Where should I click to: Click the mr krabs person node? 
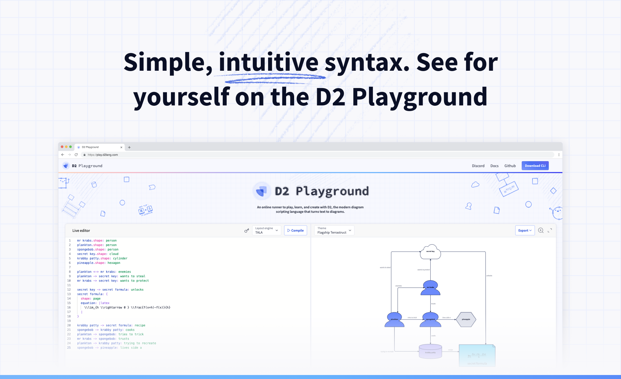tap(430, 288)
